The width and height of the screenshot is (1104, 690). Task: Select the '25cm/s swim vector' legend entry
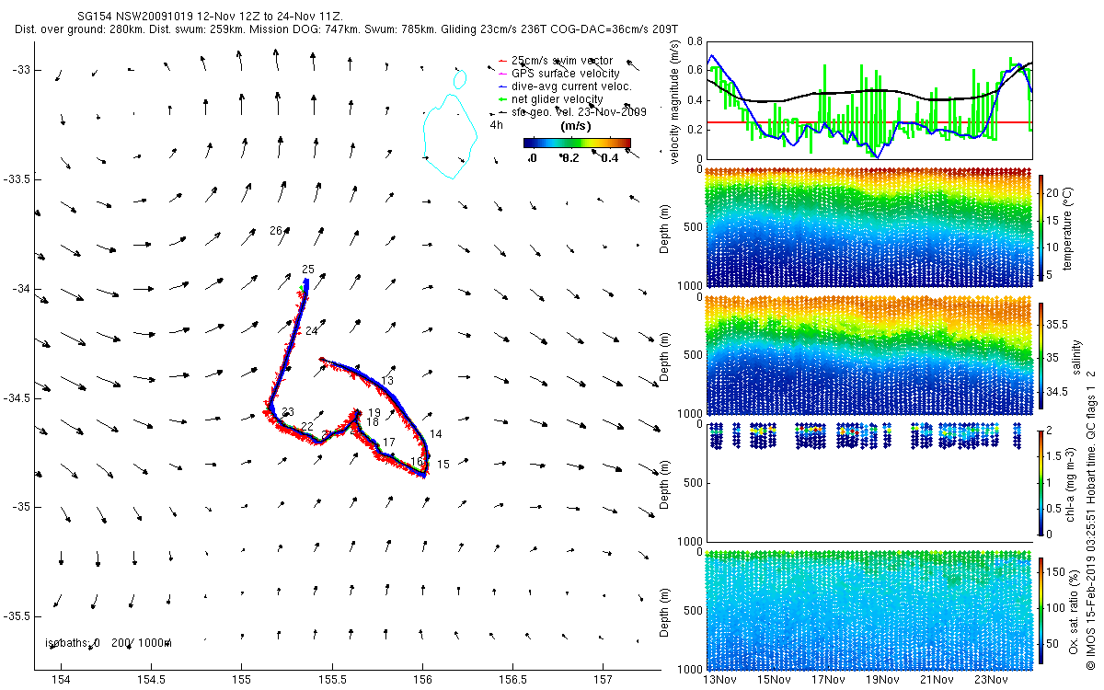[562, 61]
